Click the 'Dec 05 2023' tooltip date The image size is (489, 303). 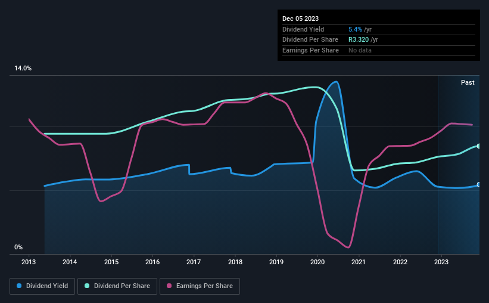(300, 18)
